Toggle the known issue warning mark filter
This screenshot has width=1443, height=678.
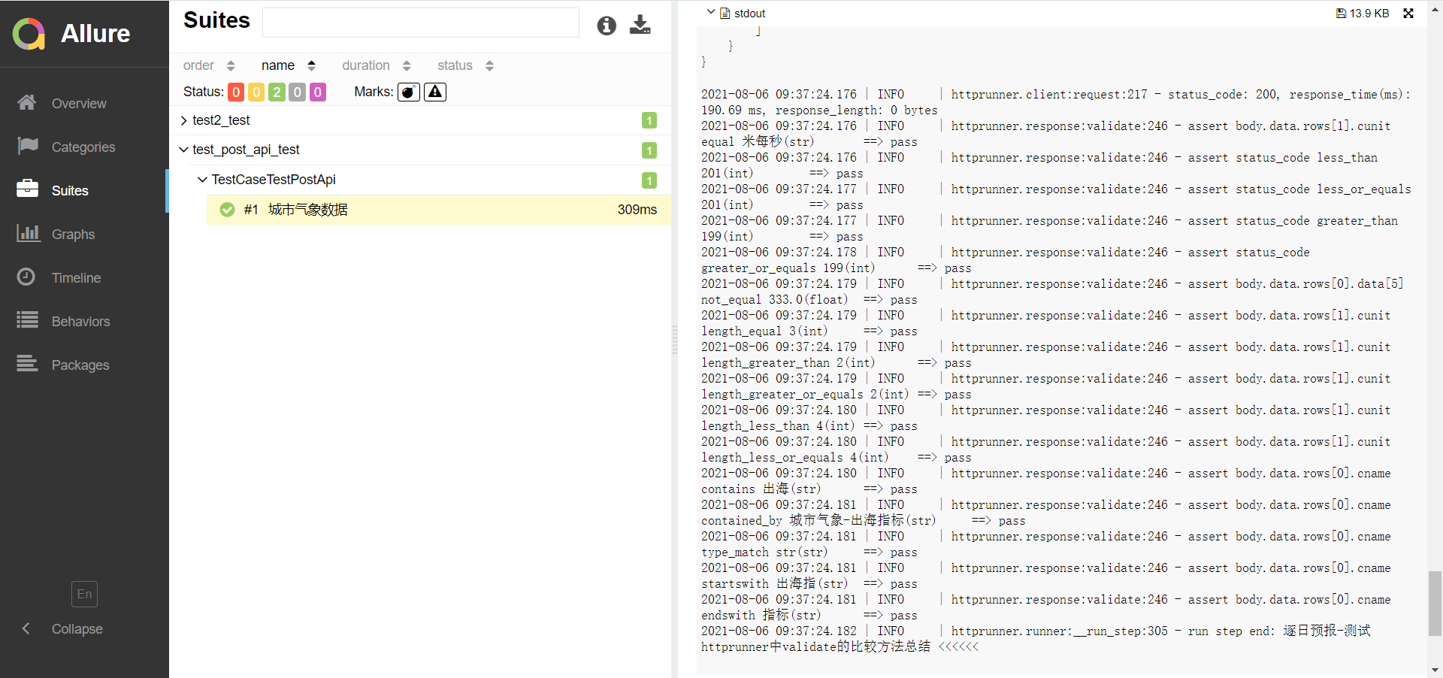(x=434, y=92)
